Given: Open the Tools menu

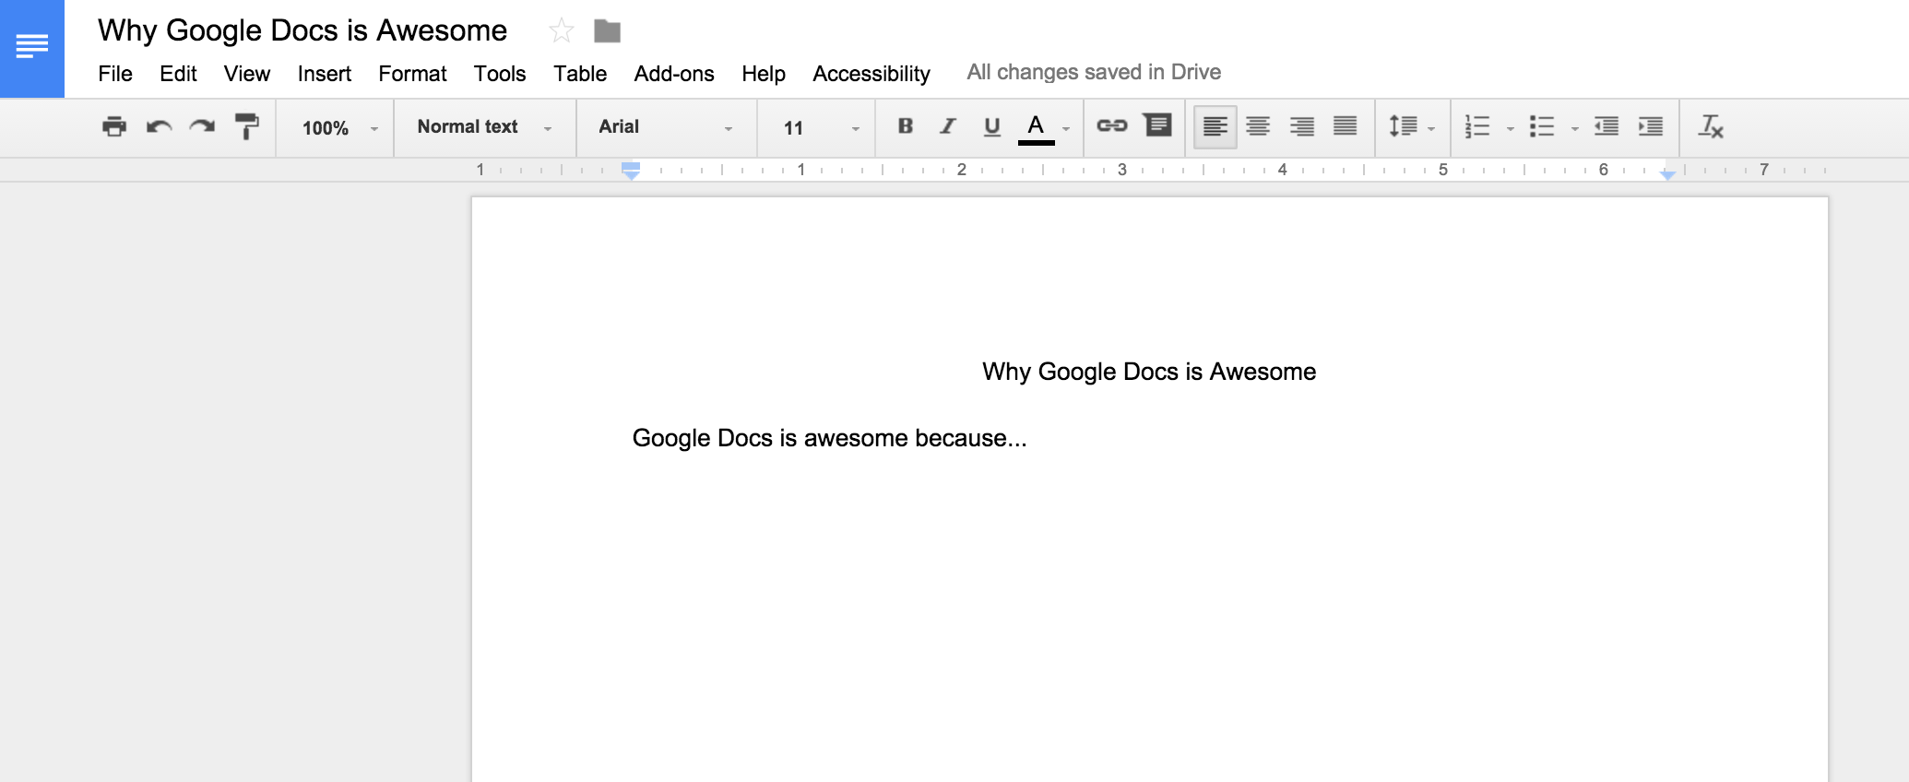Looking at the screenshot, I should click(500, 74).
